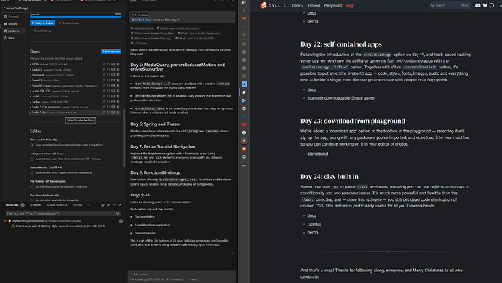
Task: Enable Auto select for Ctrl+K checkbox
Action: tap(32, 172)
